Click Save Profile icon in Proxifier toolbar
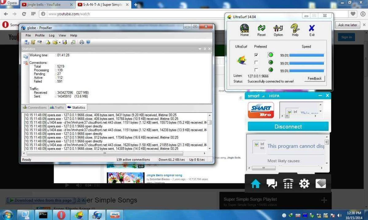The height and width of the screenshot is (220, 368). [64, 42]
